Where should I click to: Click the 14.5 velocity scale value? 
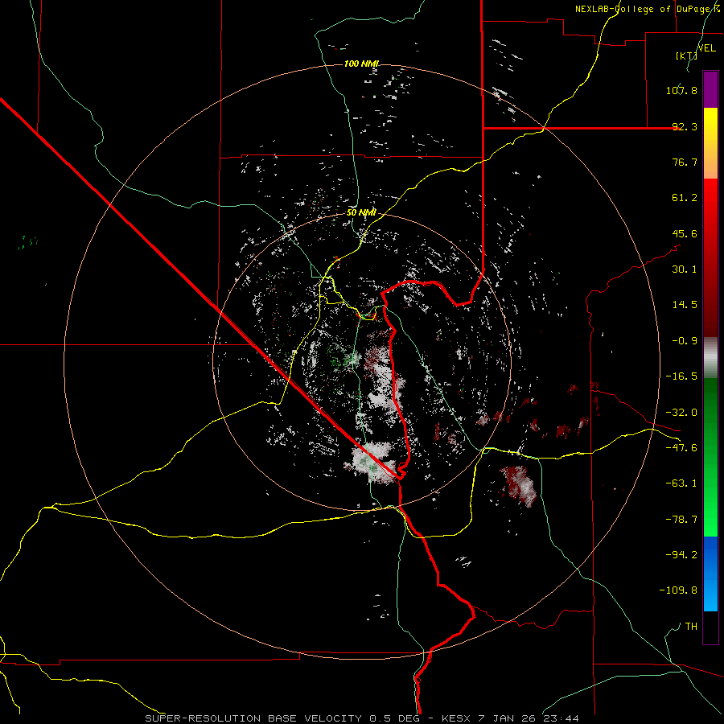pos(685,305)
